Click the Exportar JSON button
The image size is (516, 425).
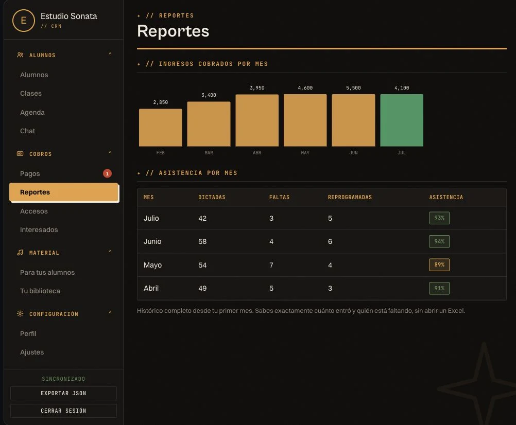[63, 394]
